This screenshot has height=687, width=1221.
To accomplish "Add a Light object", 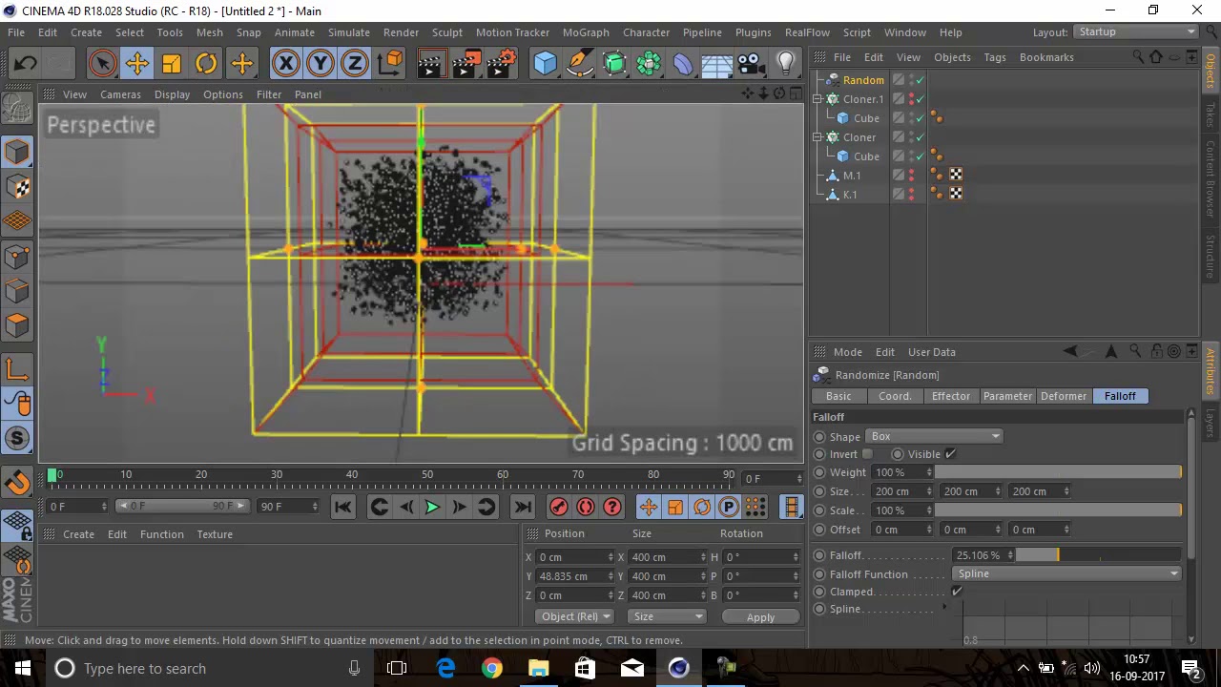I will tap(786, 64).
